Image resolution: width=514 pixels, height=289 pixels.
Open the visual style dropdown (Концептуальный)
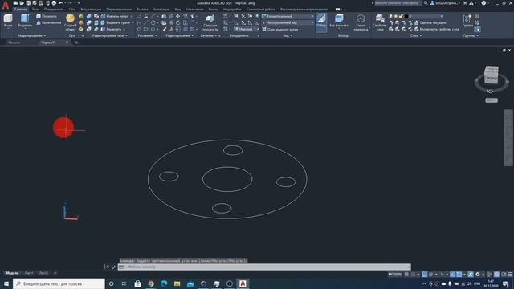click(288, 16)
